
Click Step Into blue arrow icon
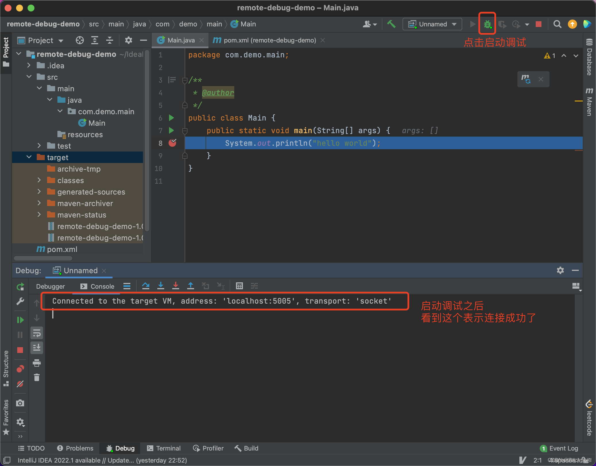click(x=161, y=286)
